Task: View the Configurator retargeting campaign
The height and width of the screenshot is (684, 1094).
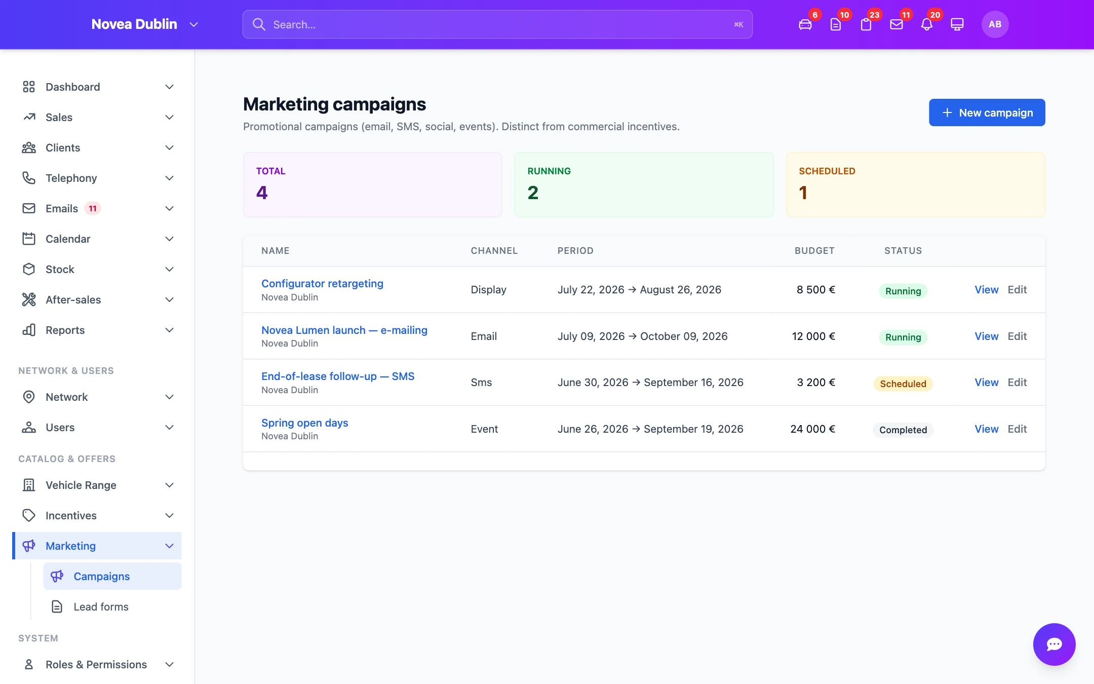Action: click(x=986, y=289)
